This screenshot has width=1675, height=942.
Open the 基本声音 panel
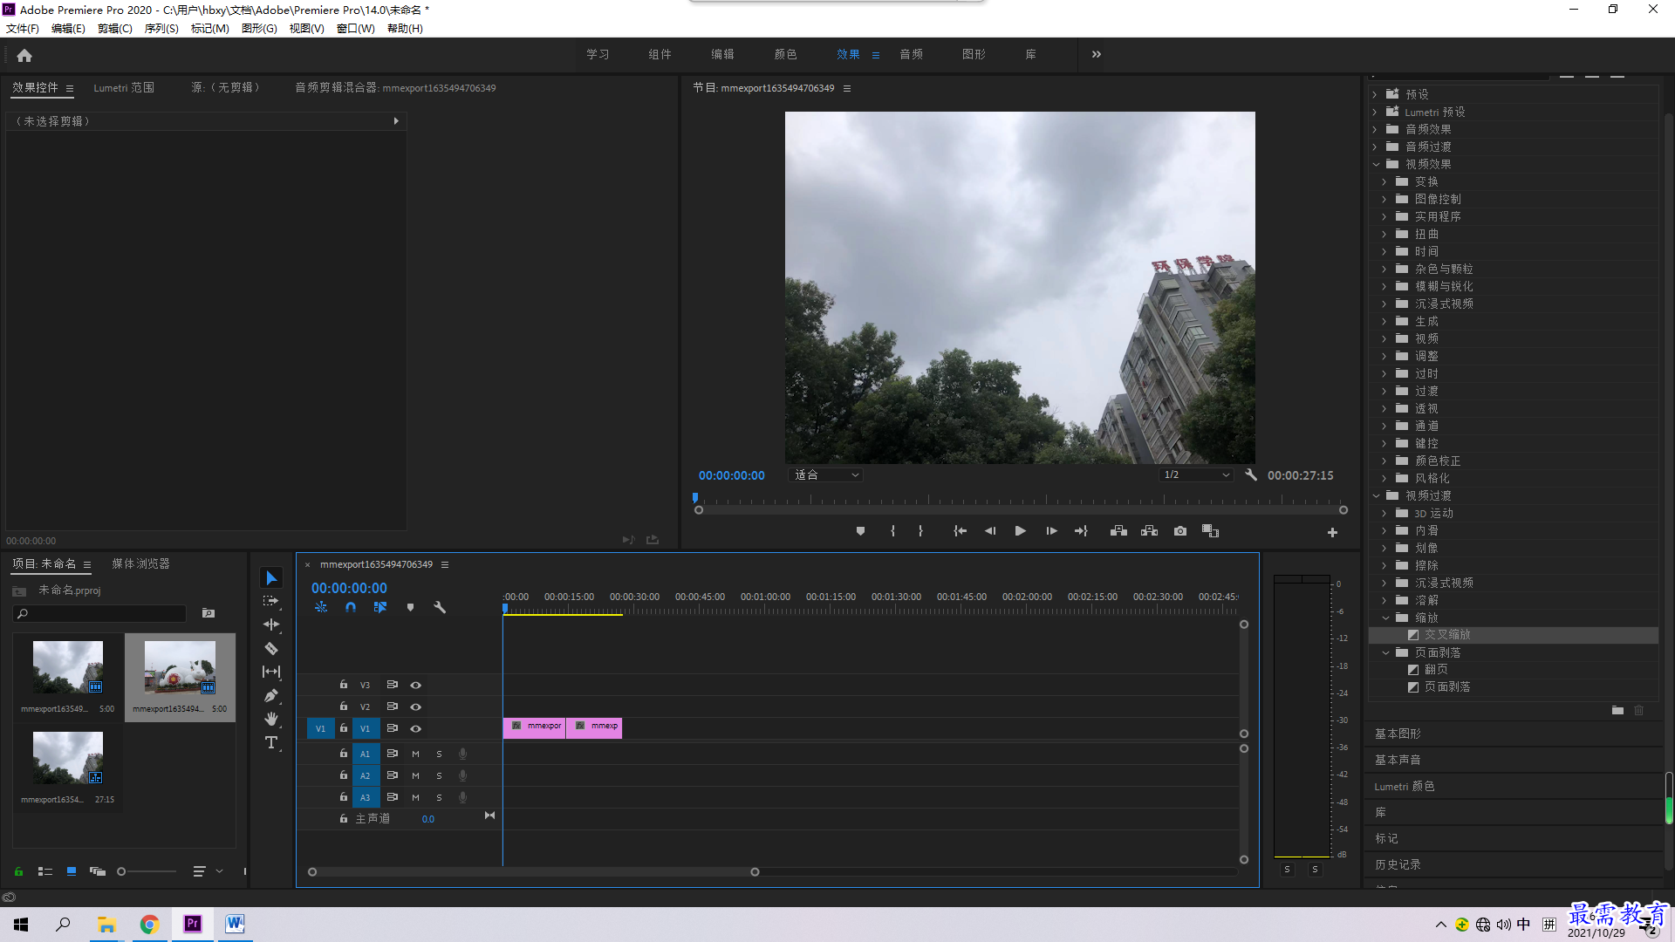[x=1398, y=761]
